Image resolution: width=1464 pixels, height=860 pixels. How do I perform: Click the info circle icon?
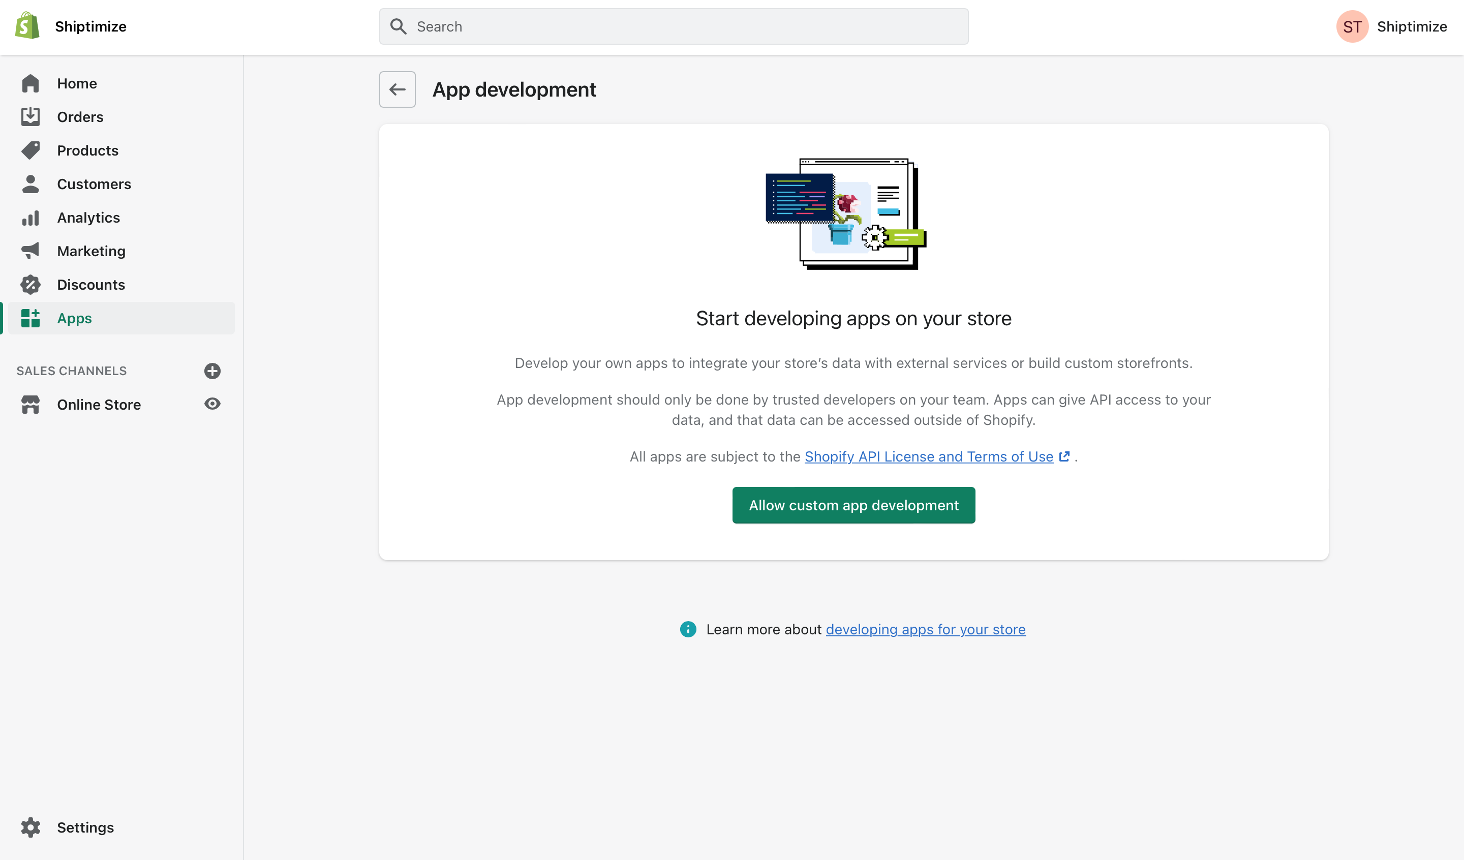[688, 629]
